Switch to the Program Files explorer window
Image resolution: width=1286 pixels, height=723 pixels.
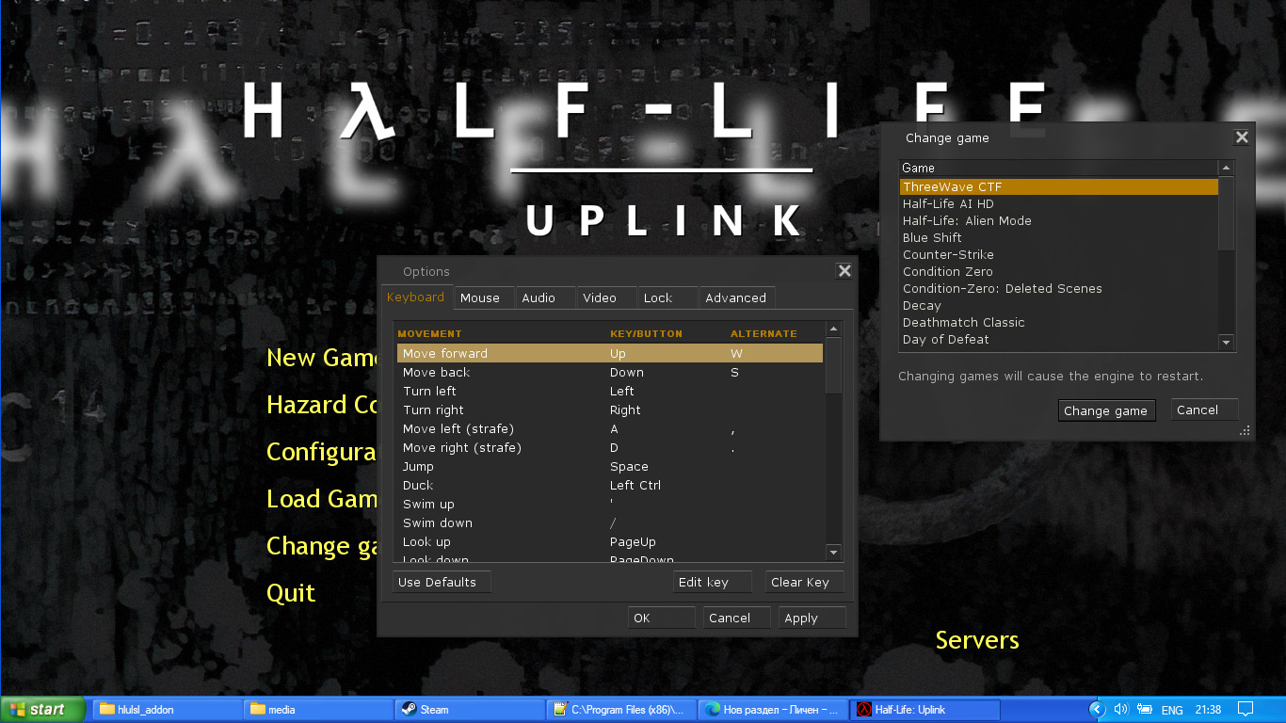pyautogui.click(x=621, y=709)
